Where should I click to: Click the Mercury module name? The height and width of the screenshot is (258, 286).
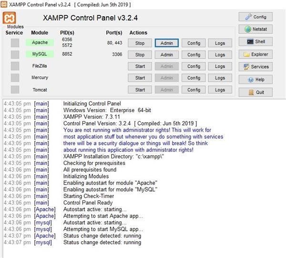point(40,78)
